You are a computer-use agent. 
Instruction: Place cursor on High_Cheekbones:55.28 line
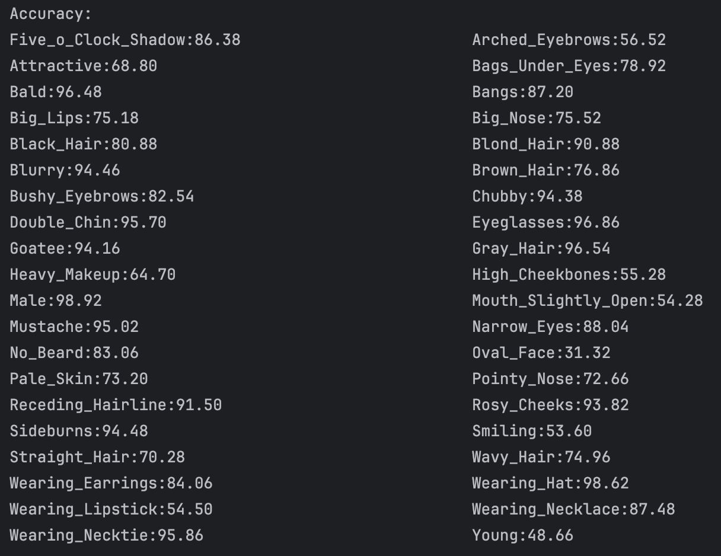(569, 275)
